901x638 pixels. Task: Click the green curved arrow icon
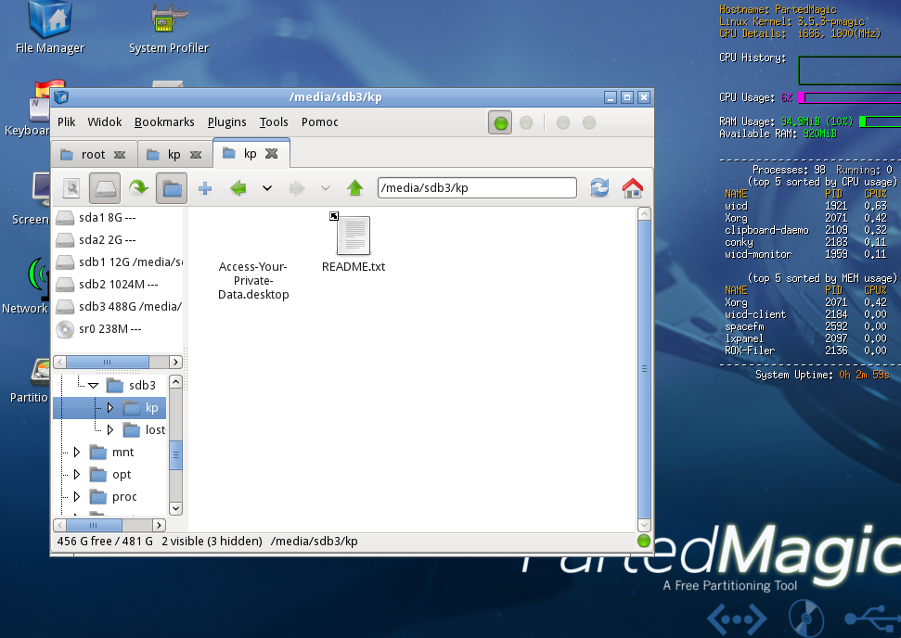pos(138,187)
